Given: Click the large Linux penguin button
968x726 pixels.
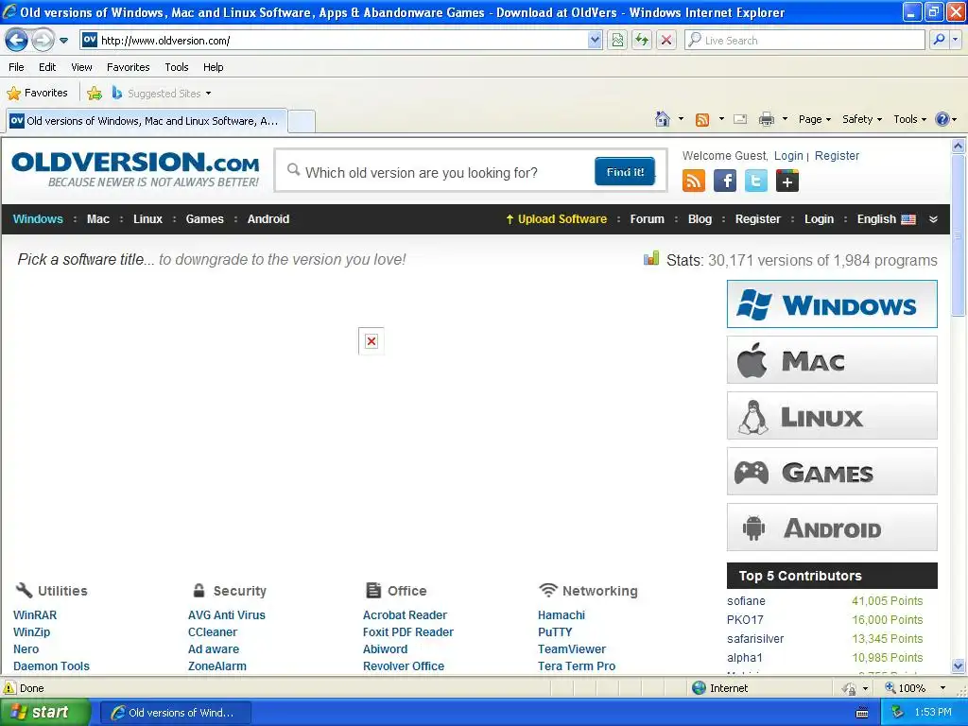Looking at the screenshot, I should tap(832, 416).
